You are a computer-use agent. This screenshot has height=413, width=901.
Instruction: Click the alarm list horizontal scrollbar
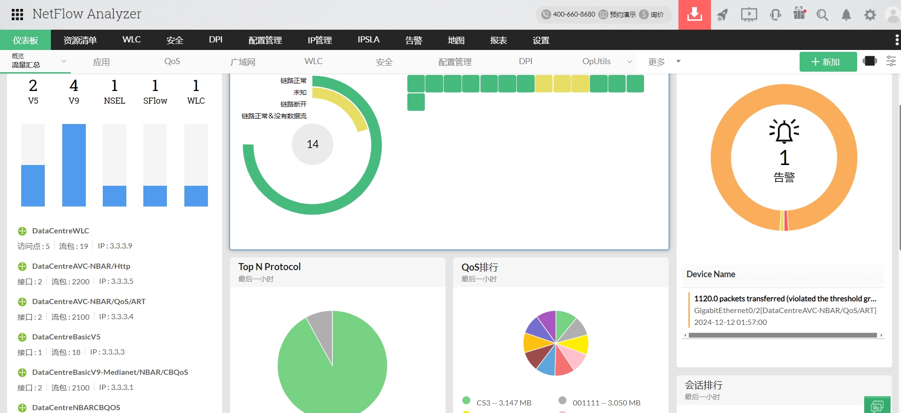pos(783,335)
